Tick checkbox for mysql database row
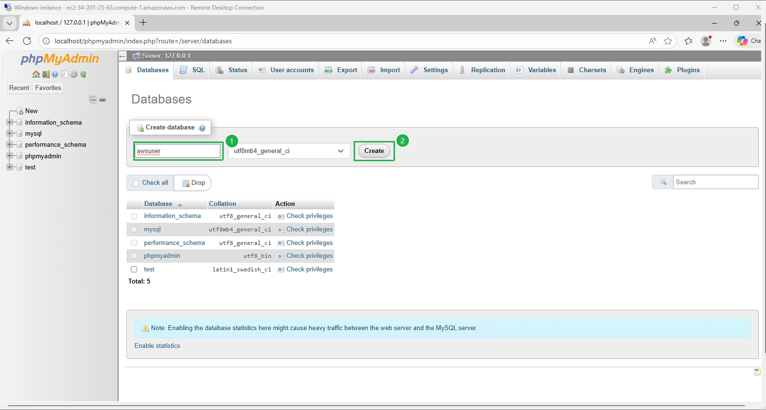 pyautogui.click(x=134, y=230)
